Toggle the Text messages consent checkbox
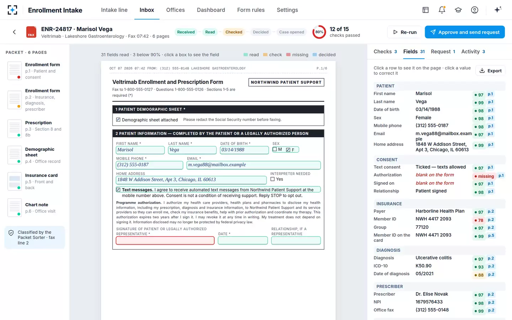Viewport: 512px width, 320px height. click(118, 190)
